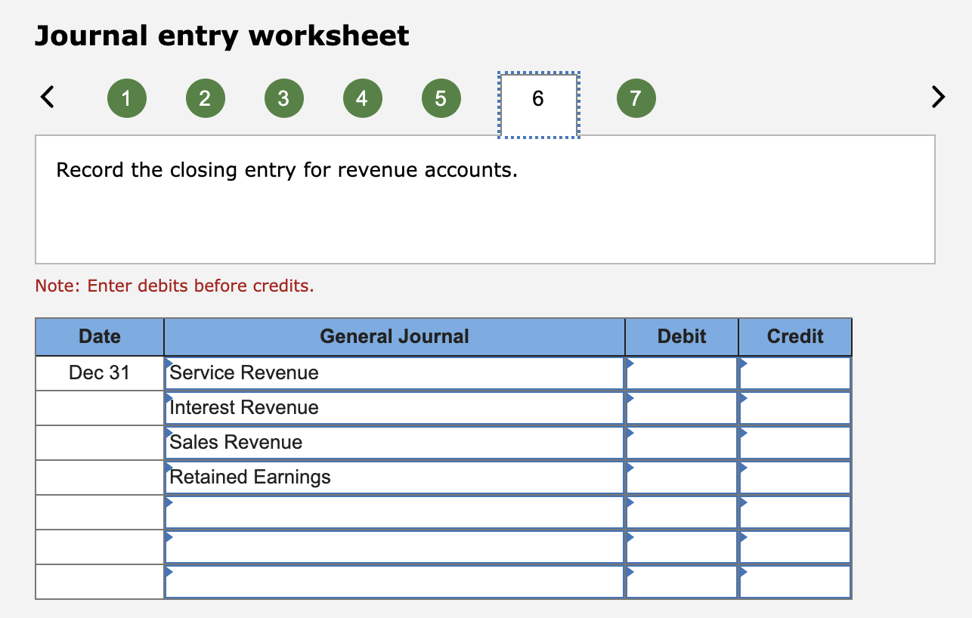The height and width of the screenshot is (618, 972).
Task: Open journal entry 2
Action: 205,98
